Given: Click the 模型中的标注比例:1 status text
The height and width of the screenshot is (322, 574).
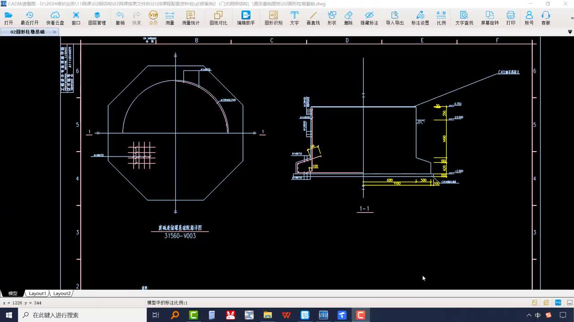Looking at the screenshot, I should 167,303.
